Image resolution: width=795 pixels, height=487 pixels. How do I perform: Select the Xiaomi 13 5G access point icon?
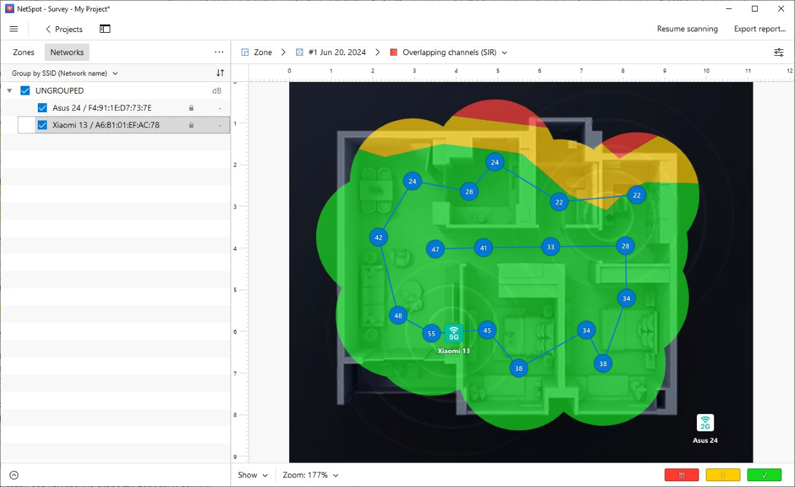click(x=454, y=333)
